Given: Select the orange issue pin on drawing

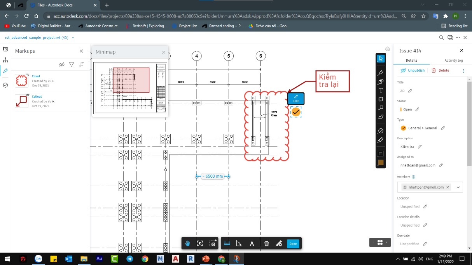Looking at the screenshot, I should (296, 112).
